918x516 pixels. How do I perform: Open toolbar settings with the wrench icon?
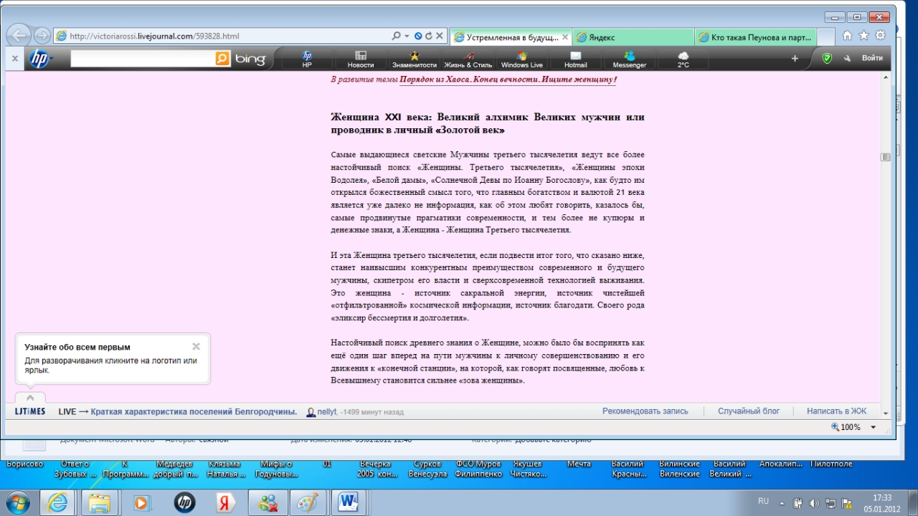[x=848, y=58]
